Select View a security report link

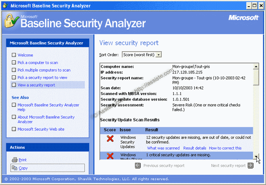(x=36, y=85)
